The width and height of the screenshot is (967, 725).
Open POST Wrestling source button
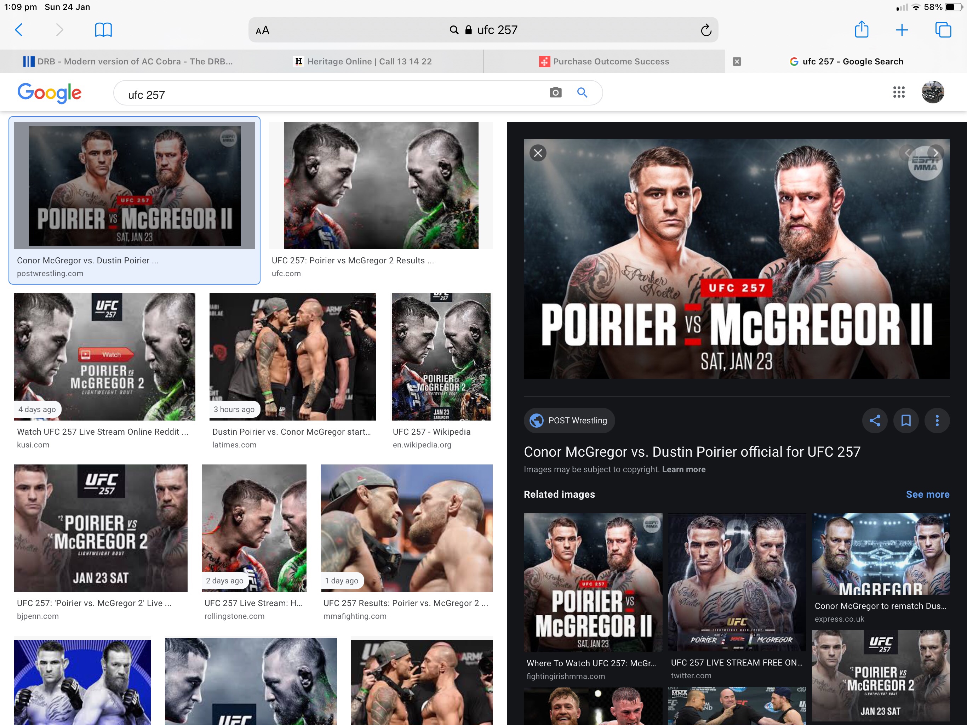[569, 420]
